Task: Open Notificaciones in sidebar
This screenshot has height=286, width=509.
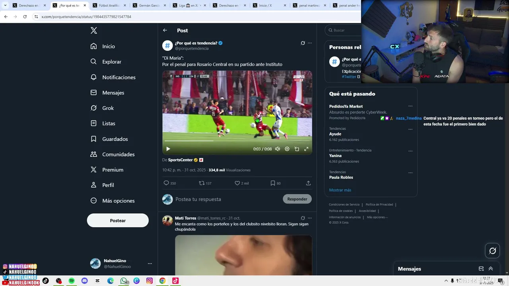Action: (x=113, y=77)
